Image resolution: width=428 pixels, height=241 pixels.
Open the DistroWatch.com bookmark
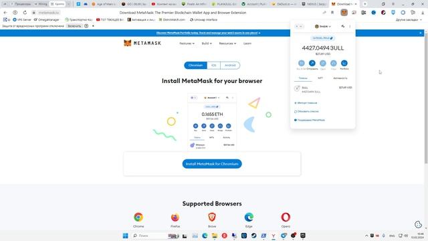(x=172, y=19)
